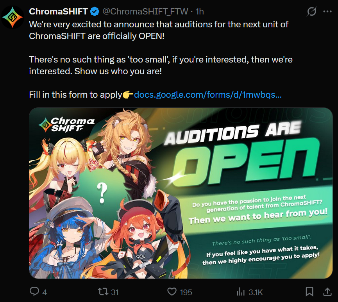This screenshot has height=302, width=338.
Task: View post analytics bar chart icon
Action: [241, 292]
